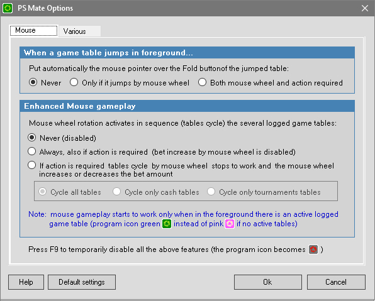Click the pink program icon in the note
The width and height of the screenshot is (375, 301).
click(x=230, y=224)
